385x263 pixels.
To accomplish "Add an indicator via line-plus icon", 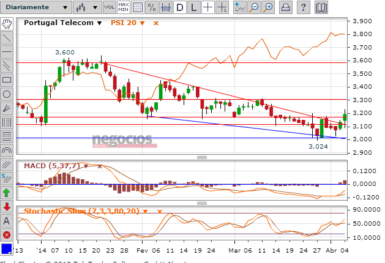I will point(240,7).
